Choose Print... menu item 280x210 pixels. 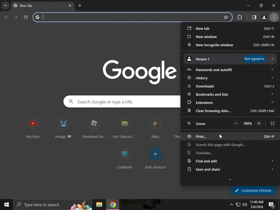[x=230, y=137]
